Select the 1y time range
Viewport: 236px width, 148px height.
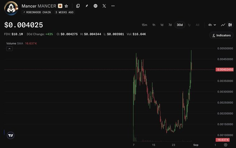[x=189, y=25]
